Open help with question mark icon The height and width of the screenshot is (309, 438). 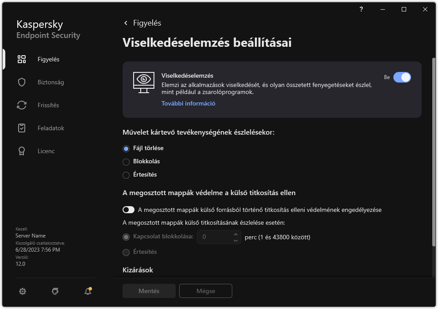point(361,9)
